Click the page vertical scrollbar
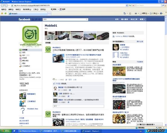This screenshot has height=133, width=167. tap(166, 71)
